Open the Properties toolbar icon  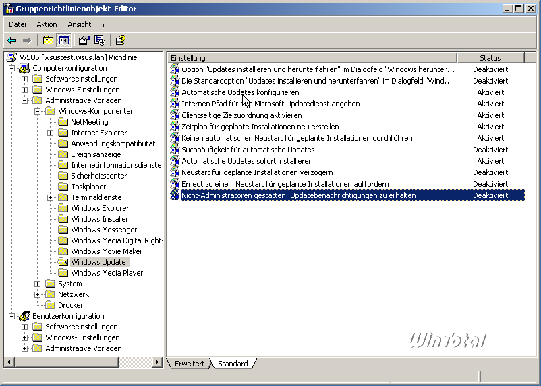[x=84, y=40]
